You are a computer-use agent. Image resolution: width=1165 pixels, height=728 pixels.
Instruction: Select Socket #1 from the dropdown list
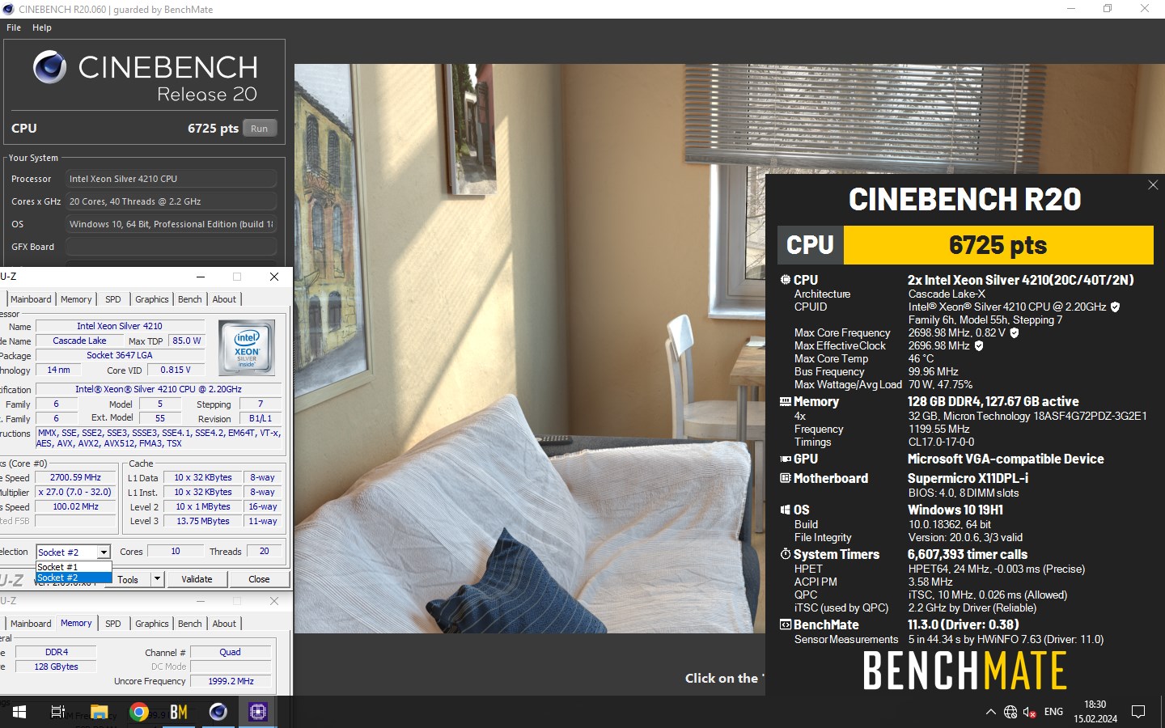(x=74, y=567)
